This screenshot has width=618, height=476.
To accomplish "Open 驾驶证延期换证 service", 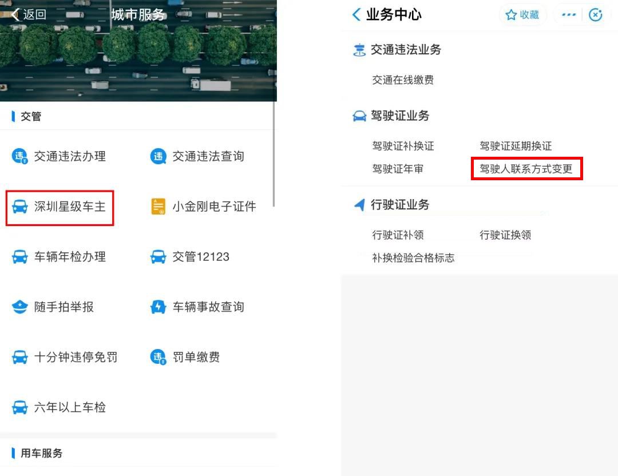I will tap(516, 146).
